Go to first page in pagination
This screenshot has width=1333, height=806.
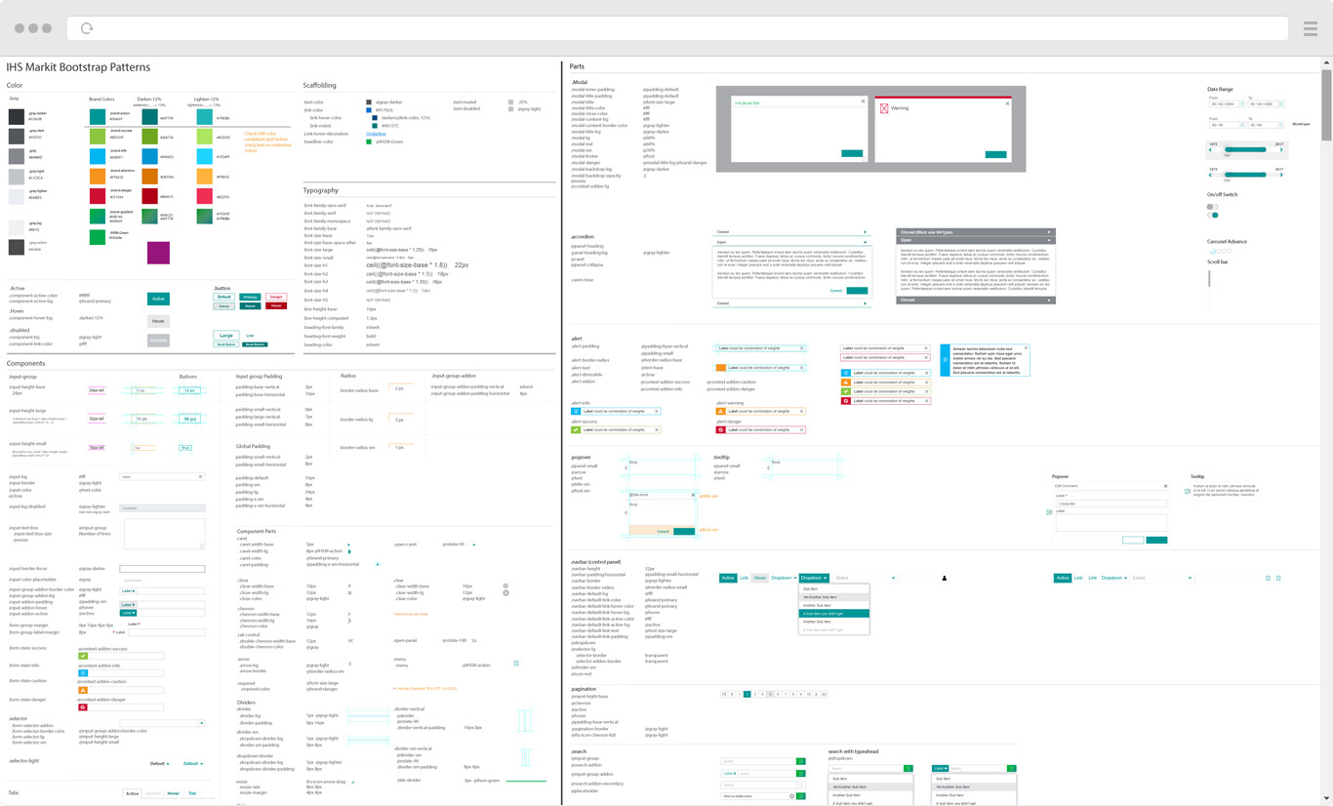(x=724, y=694)
